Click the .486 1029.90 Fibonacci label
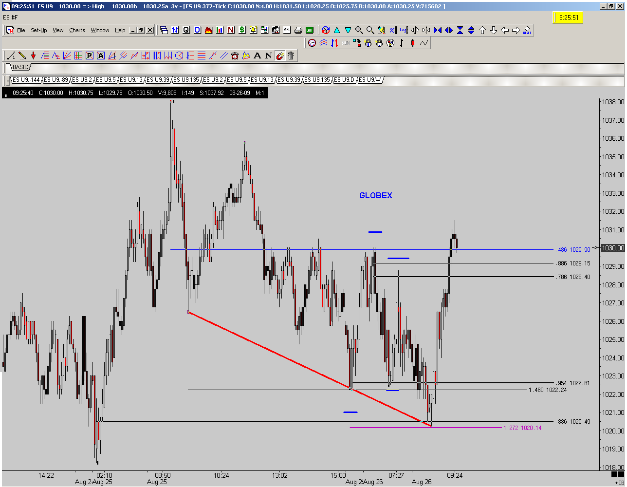The height and width of the screenshot is (487, 627). [x=573, y=250]
